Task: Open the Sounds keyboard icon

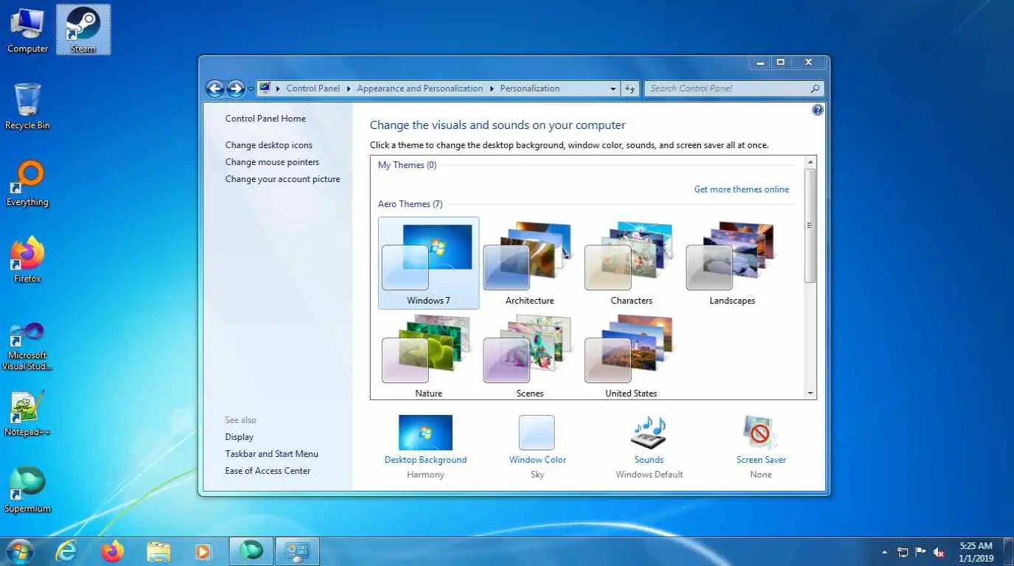Action: point(648,433)
